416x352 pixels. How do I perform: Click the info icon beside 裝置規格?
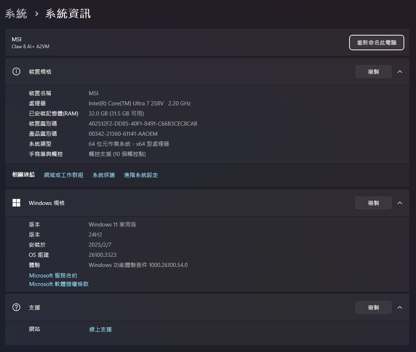[16, 72]
